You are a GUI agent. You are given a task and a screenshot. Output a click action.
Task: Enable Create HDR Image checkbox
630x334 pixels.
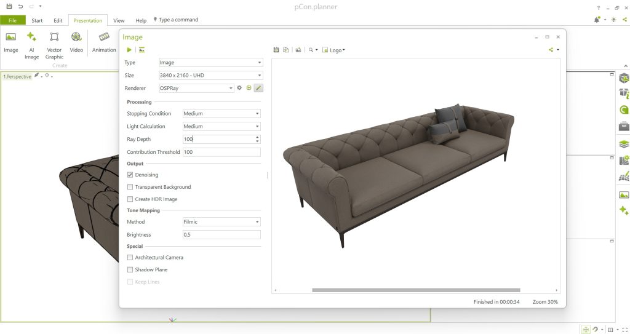pyautogui.click(x=130, y=199)
